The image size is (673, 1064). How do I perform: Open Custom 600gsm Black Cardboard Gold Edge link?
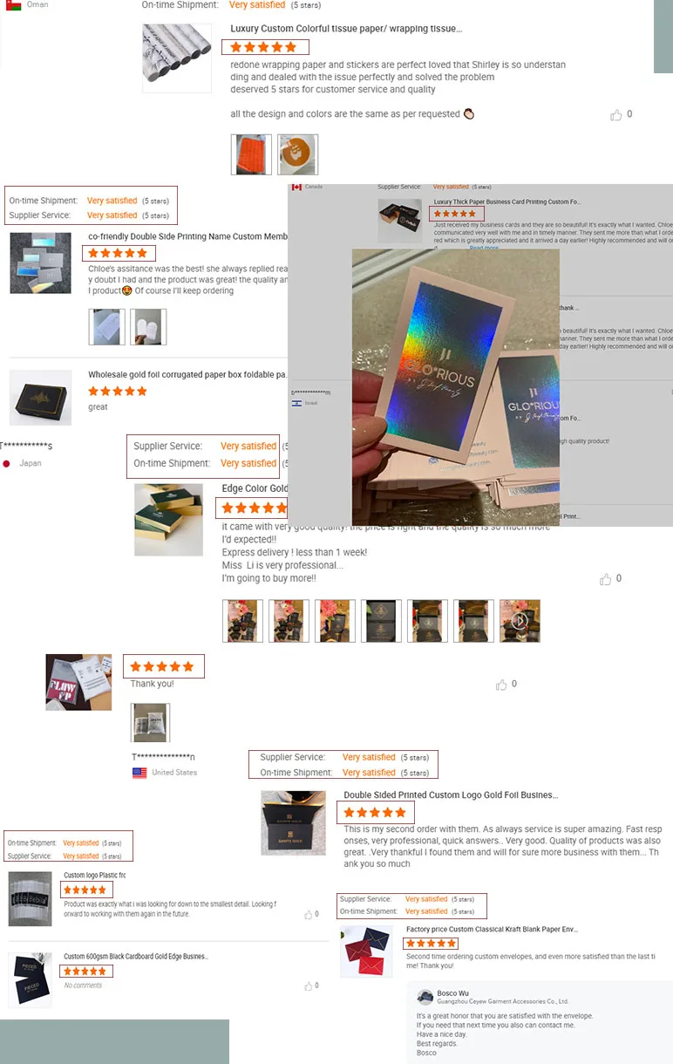coord(135,957)
